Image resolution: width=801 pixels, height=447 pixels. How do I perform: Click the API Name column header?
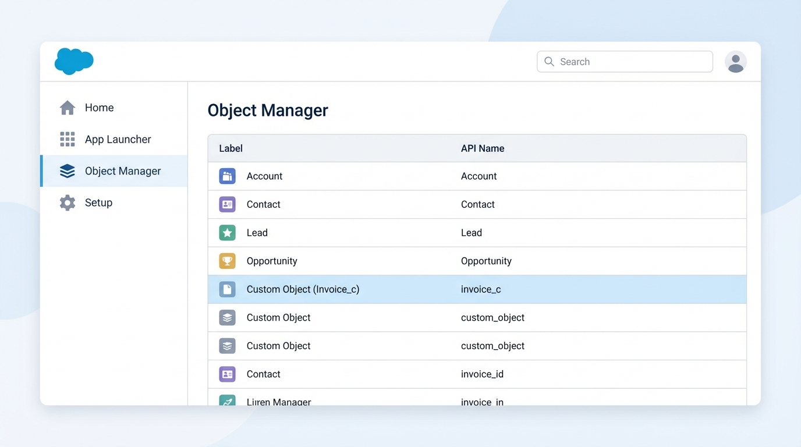point(482,148)
